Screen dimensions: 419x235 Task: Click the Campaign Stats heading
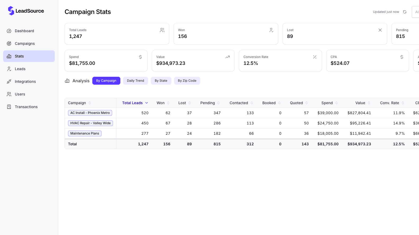coord(88,12)
